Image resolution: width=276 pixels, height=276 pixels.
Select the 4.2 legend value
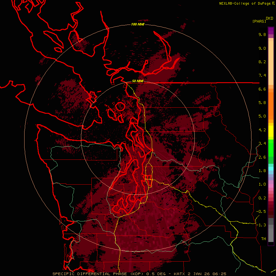tap(262, 130)
